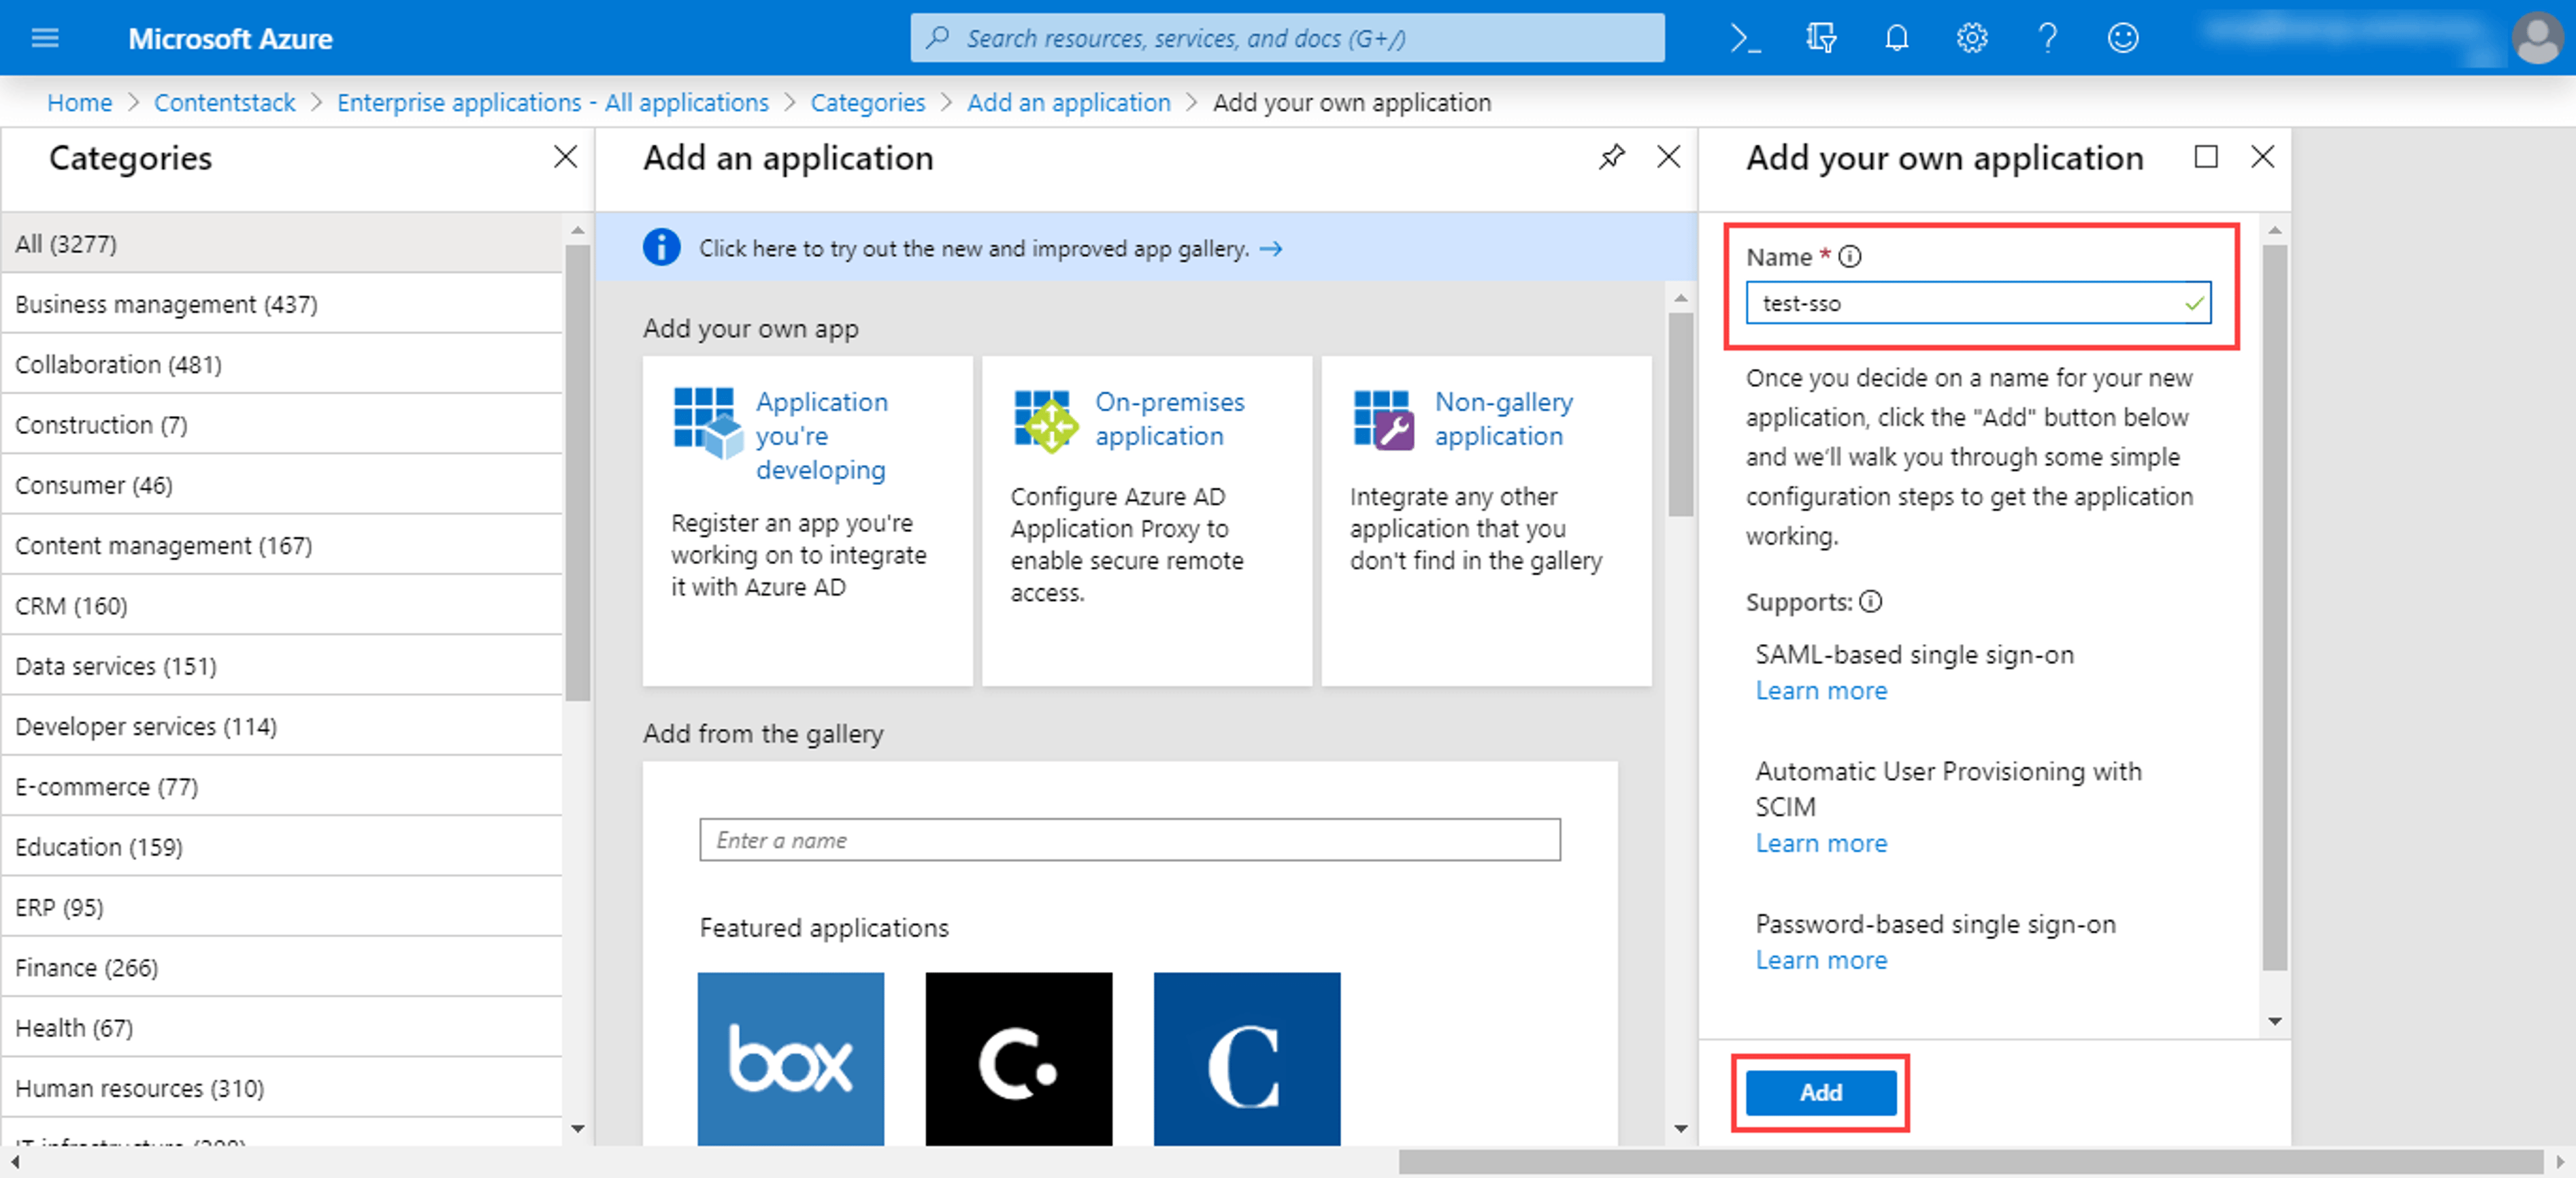This screenshot has width=2576, height=1178.
Task: Open the Application you're developing link
Action: [x=821, y=435]
